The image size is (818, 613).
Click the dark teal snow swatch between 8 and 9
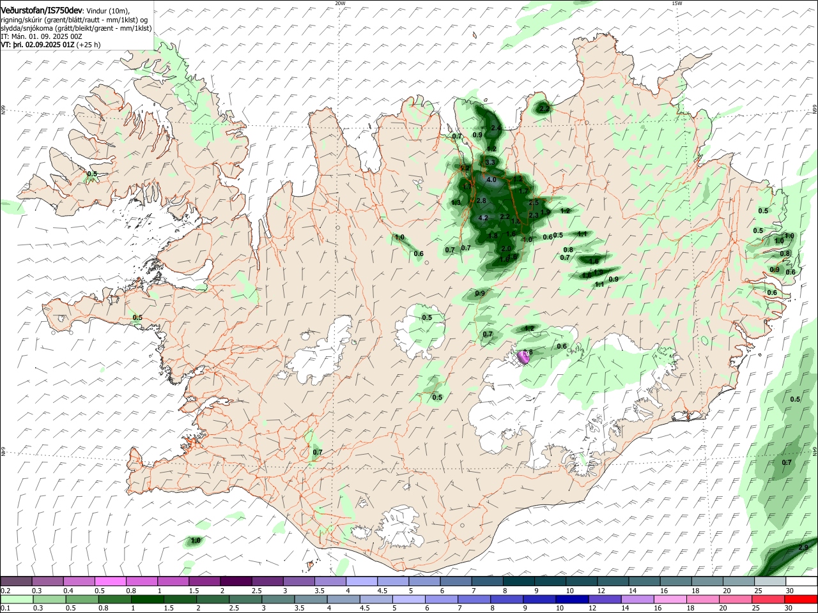(x=518, y=581)
